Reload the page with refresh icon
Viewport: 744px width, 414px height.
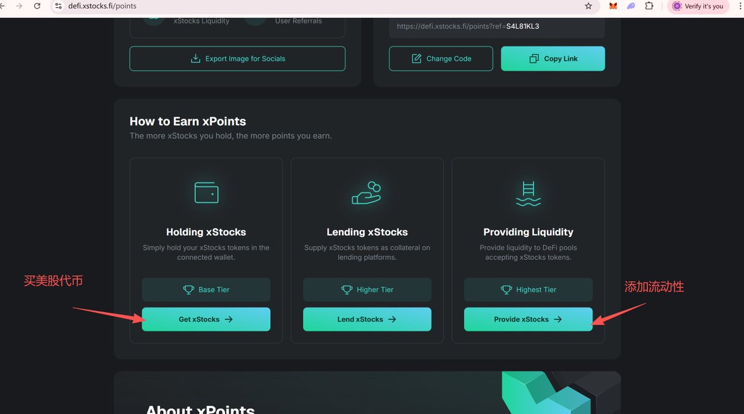point(37,6)
